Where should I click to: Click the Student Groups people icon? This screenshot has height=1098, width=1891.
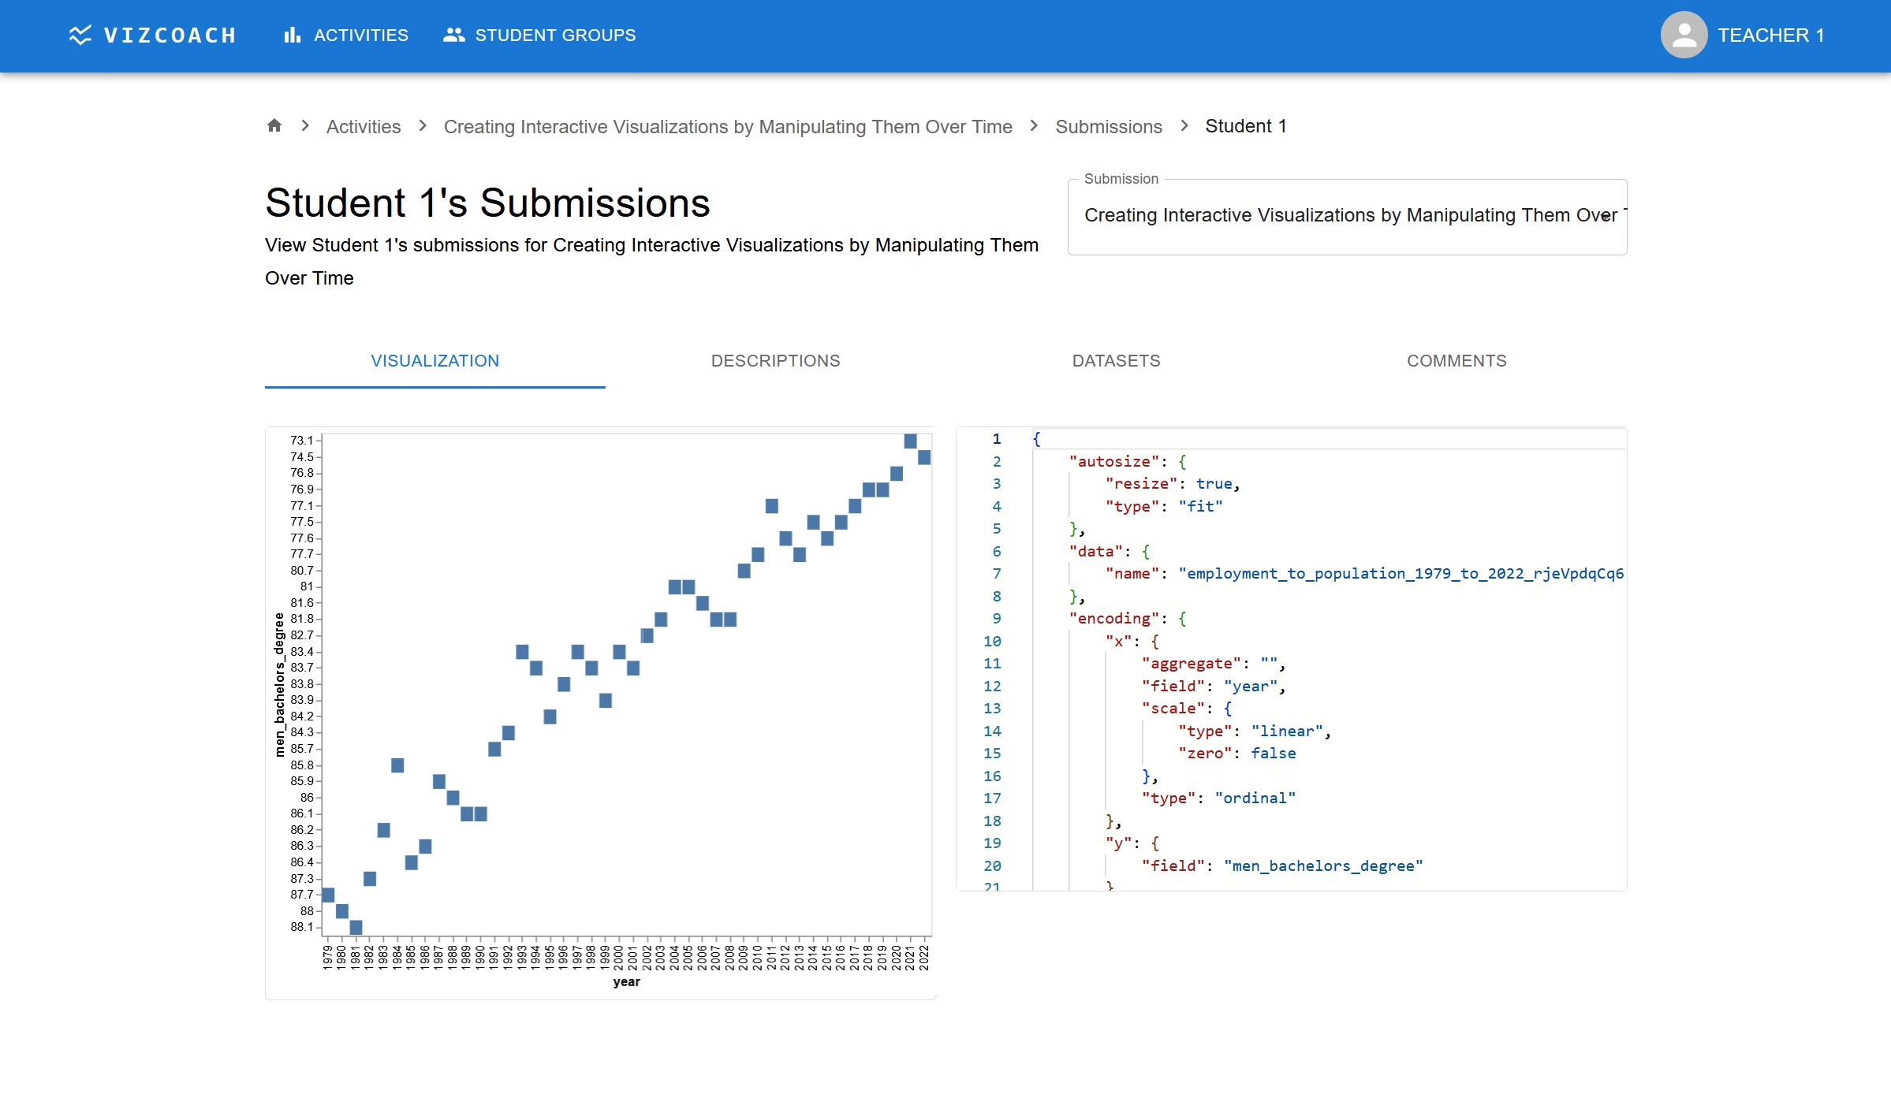pyautogui.click(x=453, y=35)
